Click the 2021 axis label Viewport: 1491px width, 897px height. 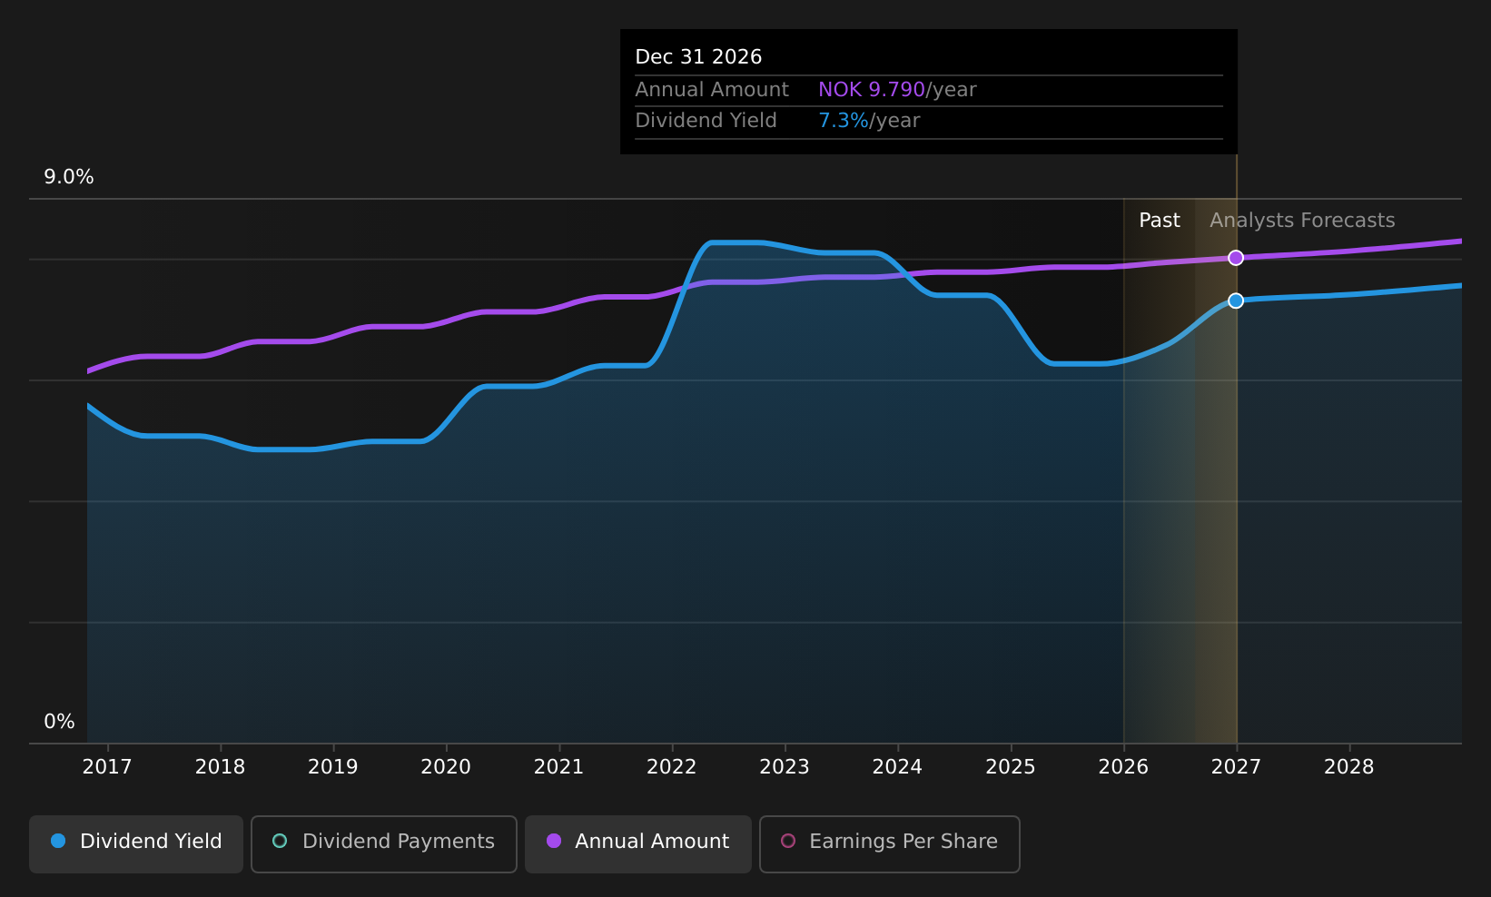(559, 767)
